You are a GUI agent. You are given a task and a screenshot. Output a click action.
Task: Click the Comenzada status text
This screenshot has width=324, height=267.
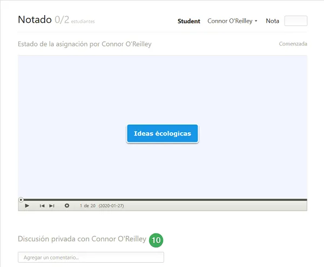pyautogui.click(x=293, y=44)
